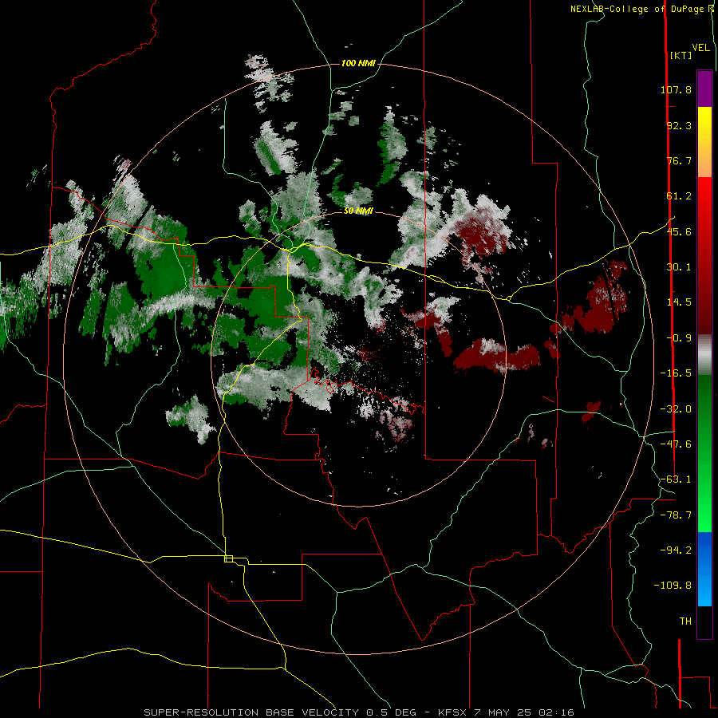The height and width of the screenshot is (718, 718).
Task: Pick the blue segment of velocity color bar
Action: tap(704, 569)
